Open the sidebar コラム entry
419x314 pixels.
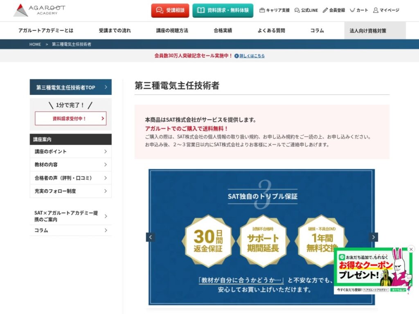tap(70, 230)
